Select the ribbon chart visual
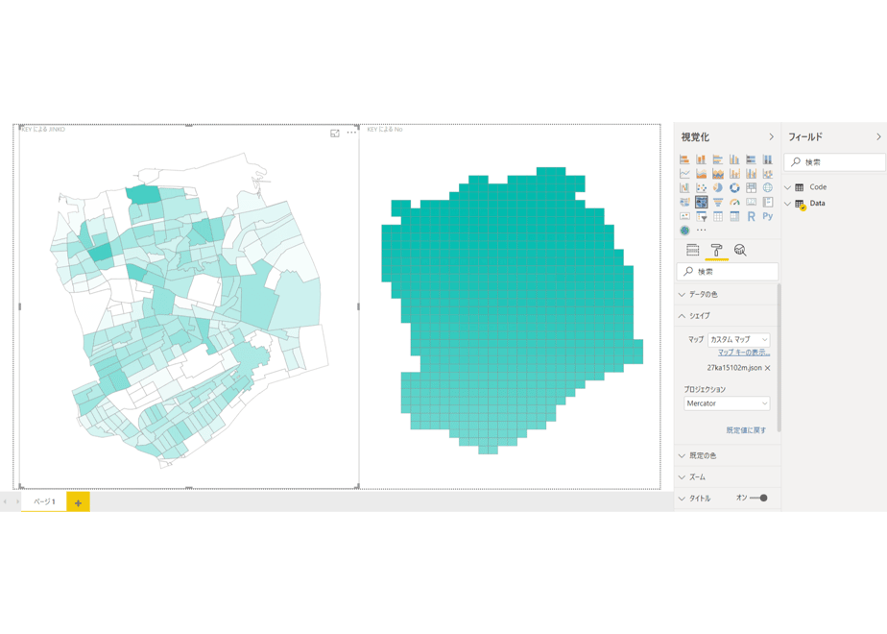This screenshot has height=634, width=887. point(768,173)
